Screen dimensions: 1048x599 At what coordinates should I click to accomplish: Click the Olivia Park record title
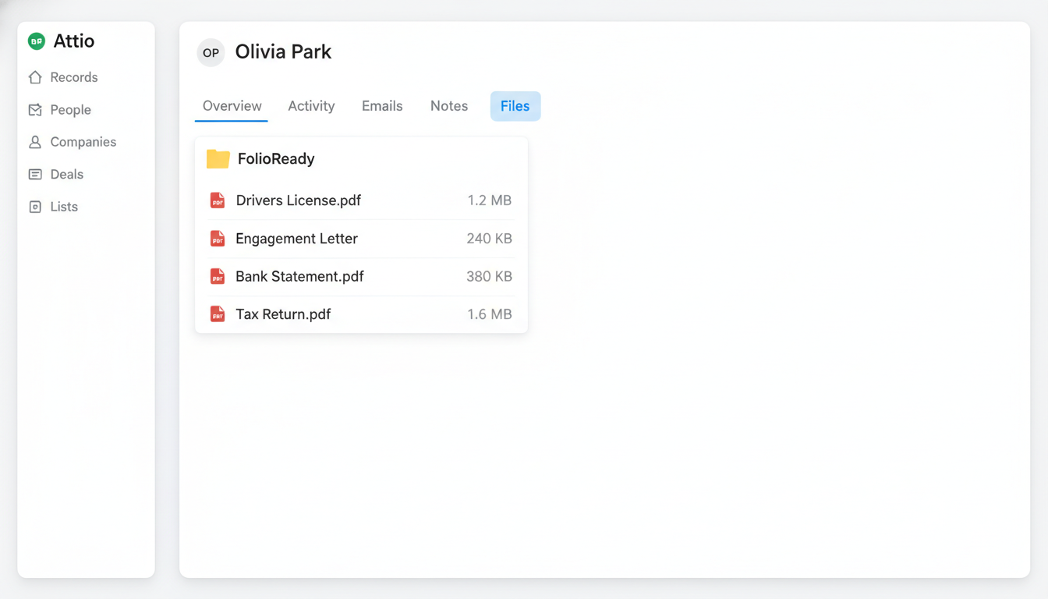point(283,52)
